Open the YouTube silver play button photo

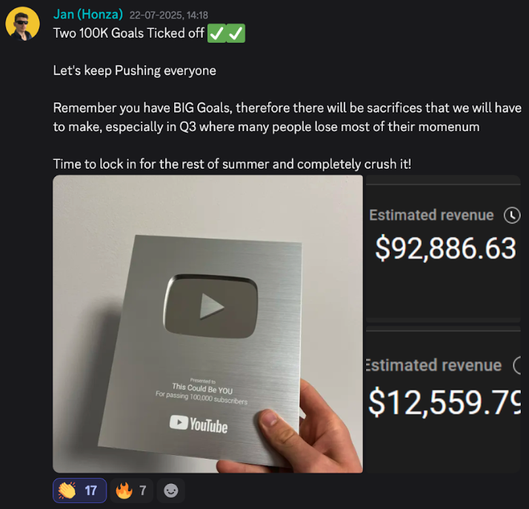[207, 324]
